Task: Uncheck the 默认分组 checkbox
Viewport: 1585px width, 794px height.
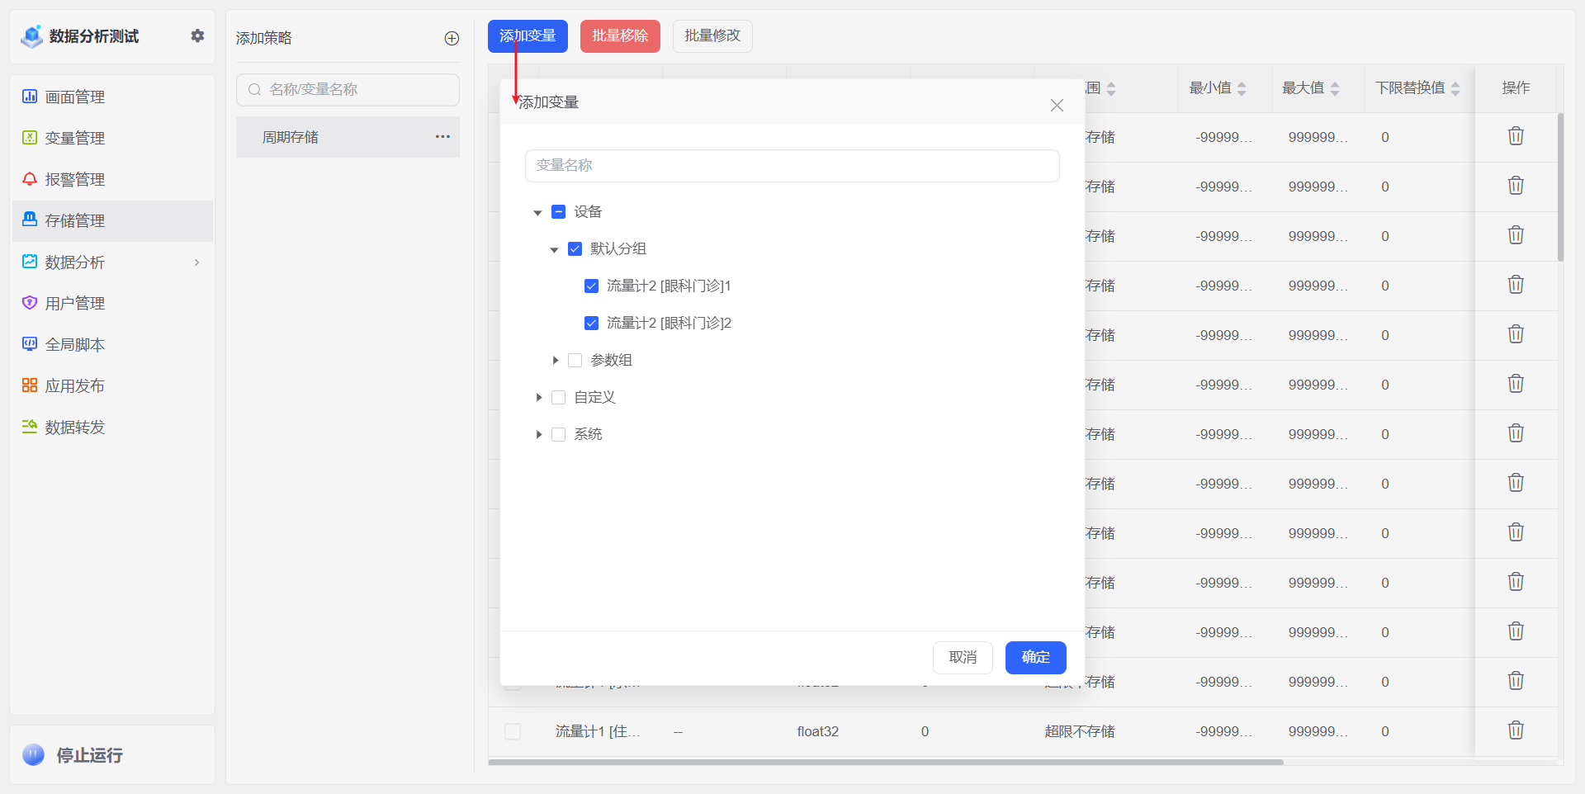Action: (575, 248)
